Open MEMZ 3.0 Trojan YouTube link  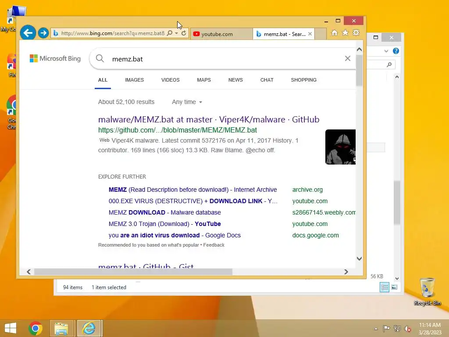(165, 224)
